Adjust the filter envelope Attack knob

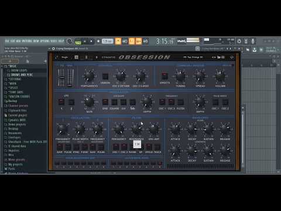[175, 129]
